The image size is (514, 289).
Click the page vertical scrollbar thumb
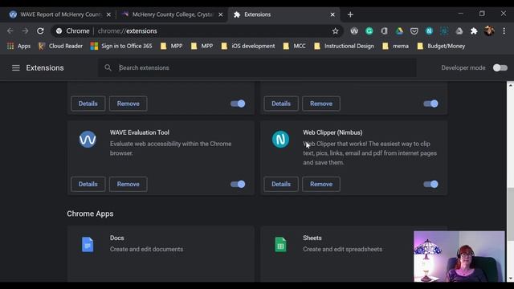tap(511, 214)
